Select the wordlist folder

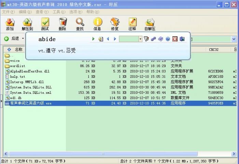click(17, 66)
